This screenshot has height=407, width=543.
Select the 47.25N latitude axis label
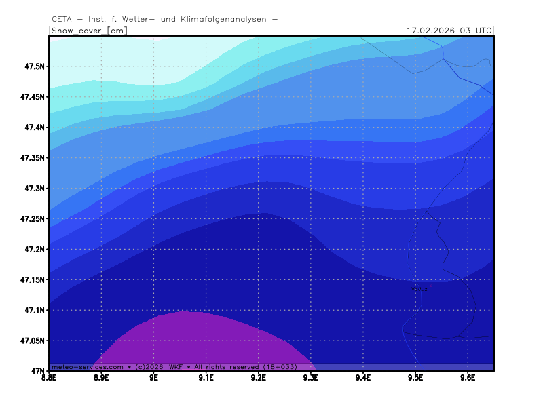tap(31, 218)
